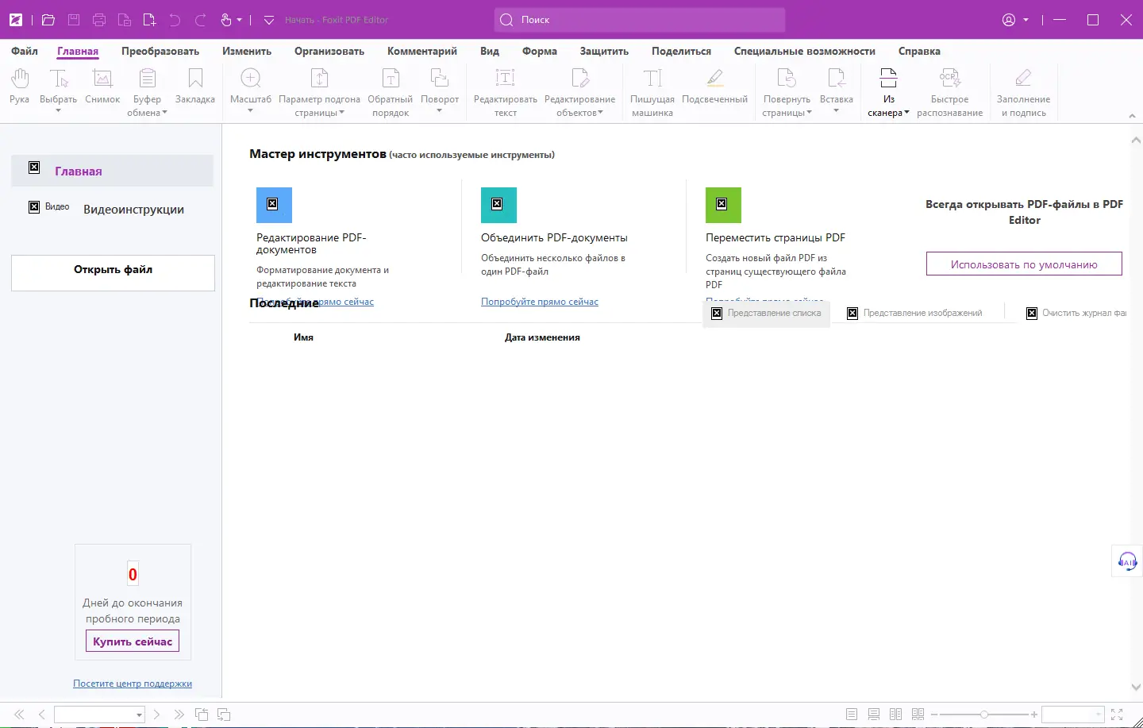Switch to Представление списка view

[x=767, y=314]
